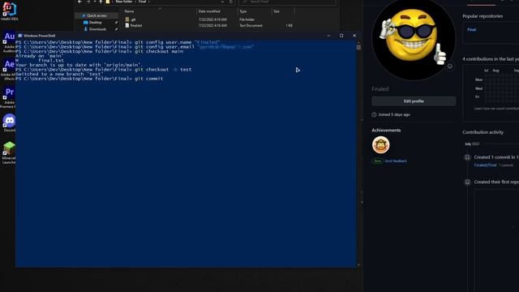Select Quick access in Explorer sidebar
This screenshot has width=519, height=292.
click(x=97, y=15)
